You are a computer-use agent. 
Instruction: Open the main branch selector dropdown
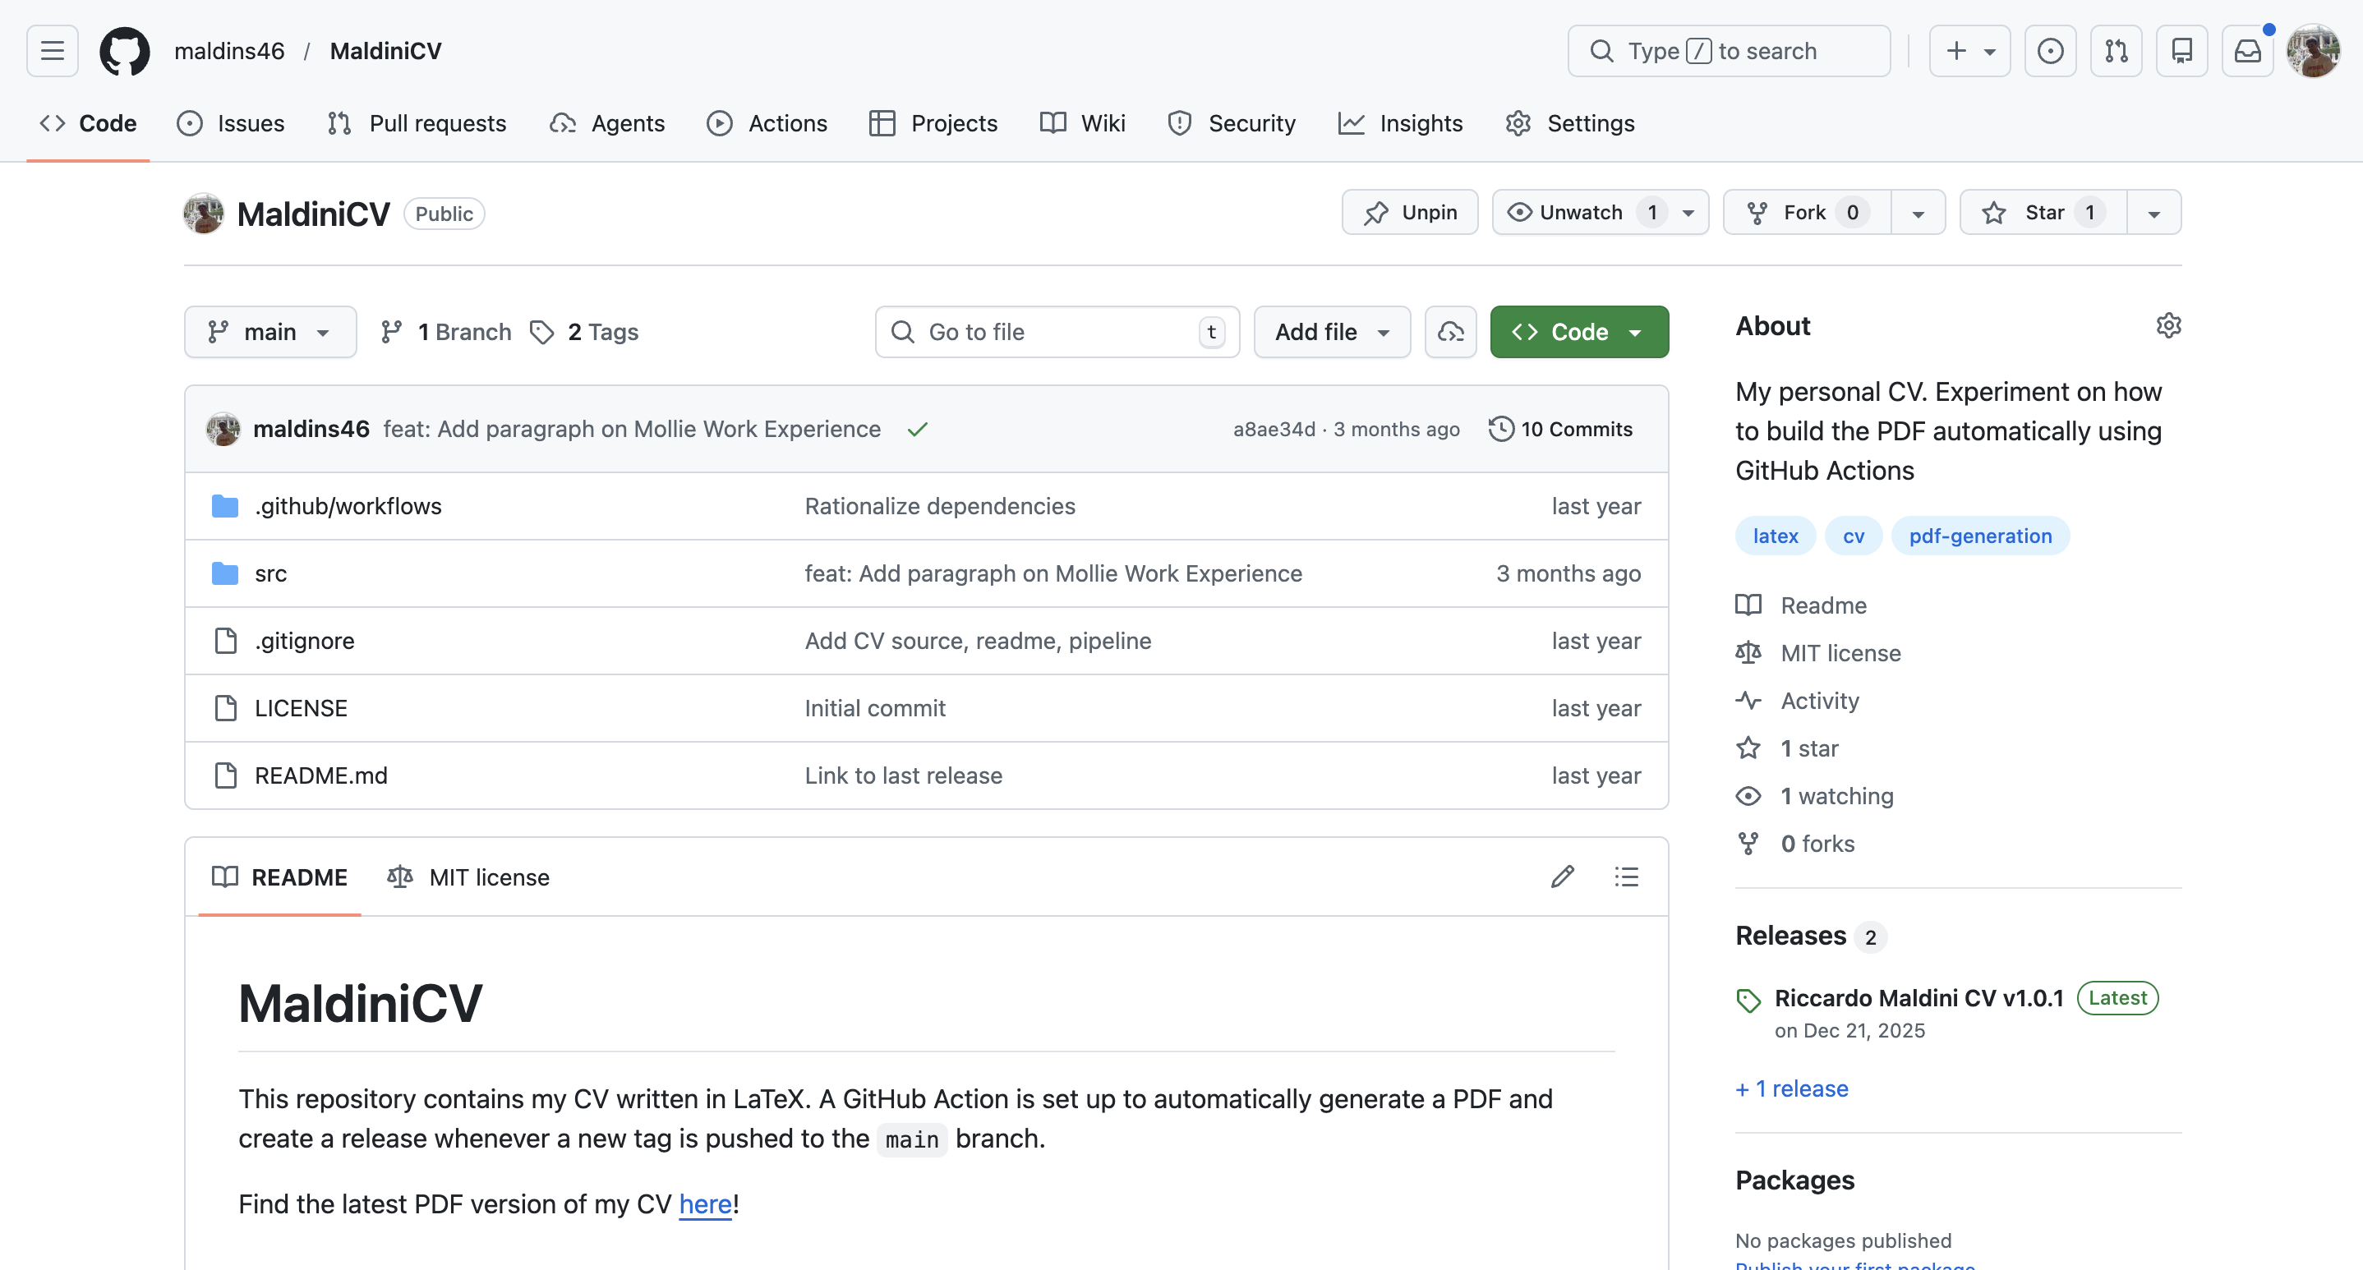tap(269, 331)
